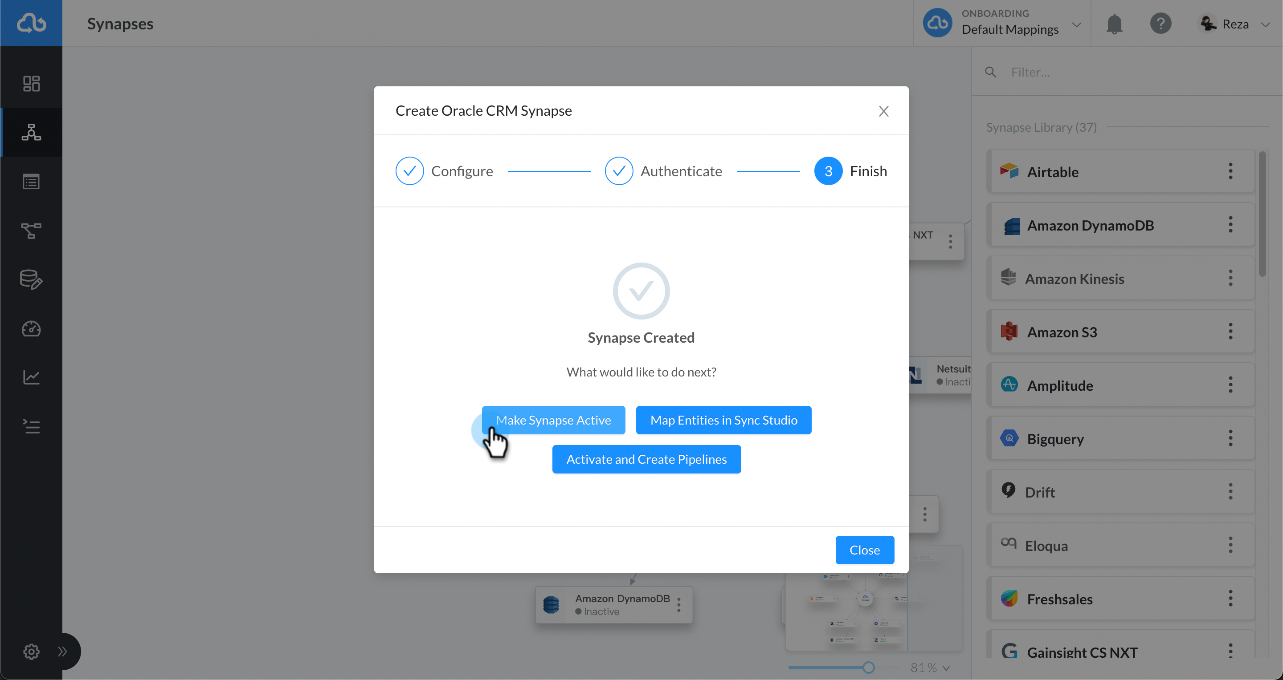Select the Finish step 3
Image resolution: width=1283 pixels, height=680 pixels.
850,171
